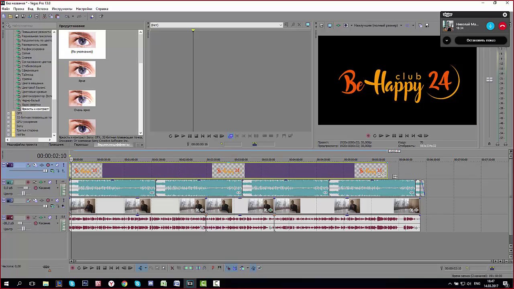
Task: Solo audio track 2
Action: [56, 182]
